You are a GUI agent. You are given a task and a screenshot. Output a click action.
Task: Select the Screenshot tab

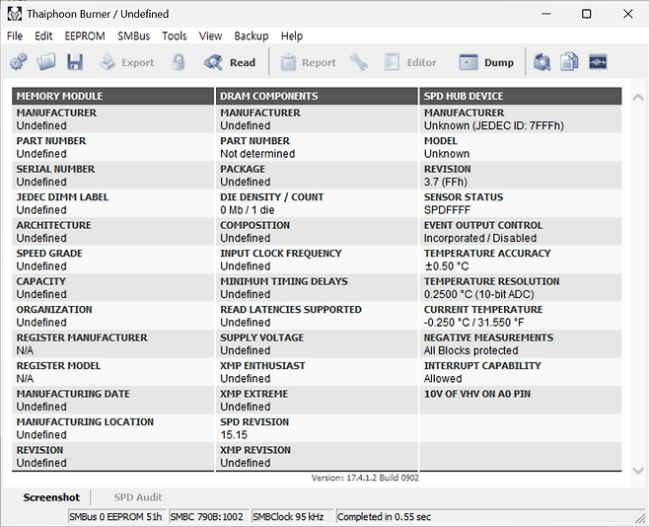tap(51, 497)
